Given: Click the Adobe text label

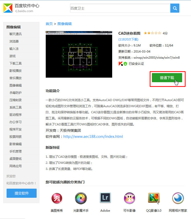Looking at the screenshot, I should click(x=105, y=210).
